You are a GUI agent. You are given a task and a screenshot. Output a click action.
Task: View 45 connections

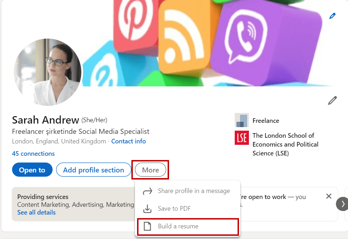click(33, 153)
